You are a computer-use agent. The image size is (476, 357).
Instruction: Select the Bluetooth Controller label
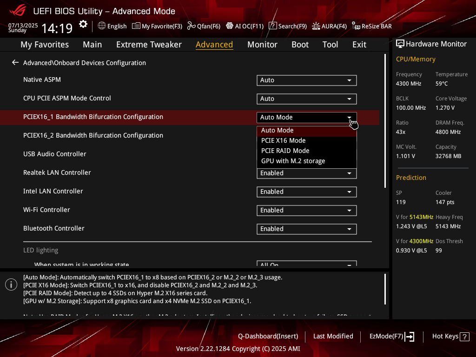54,228
